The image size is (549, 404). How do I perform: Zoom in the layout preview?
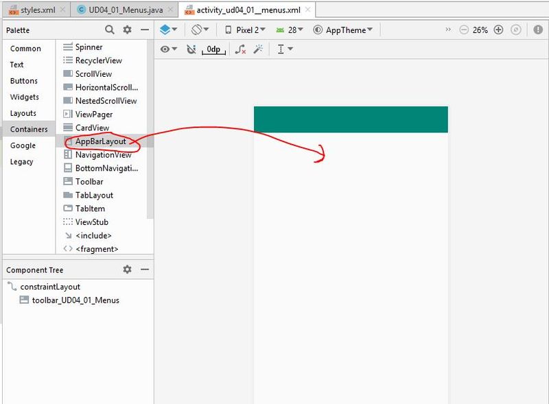click(498, 30)
